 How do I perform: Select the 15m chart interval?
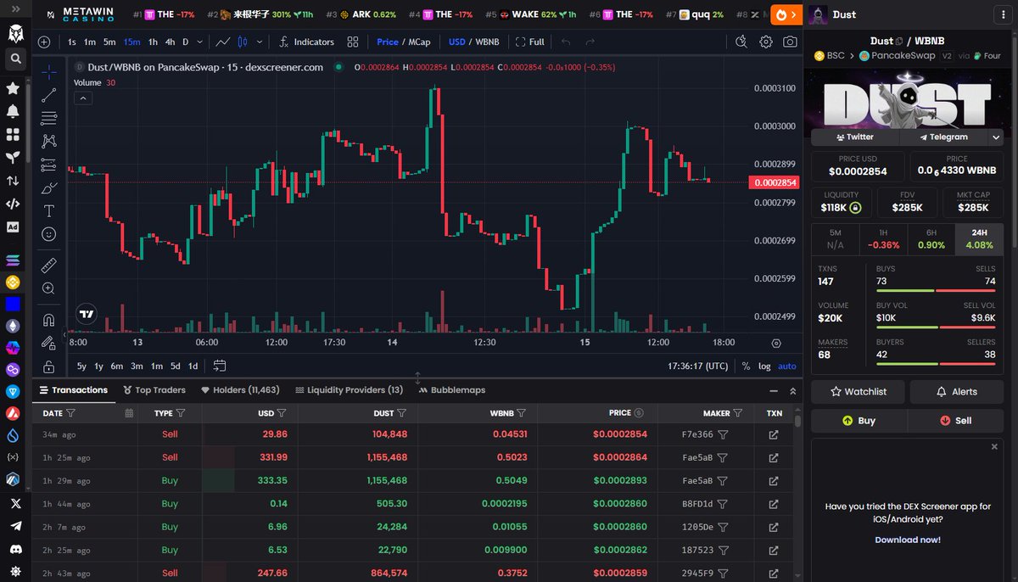coord(132,42)
